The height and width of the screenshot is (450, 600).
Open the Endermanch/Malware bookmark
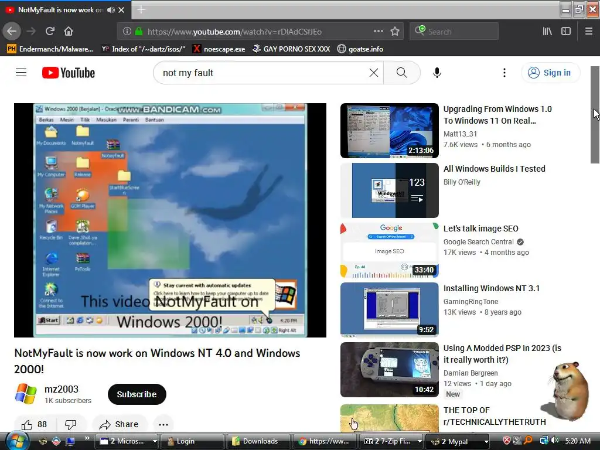pos(50,49)
